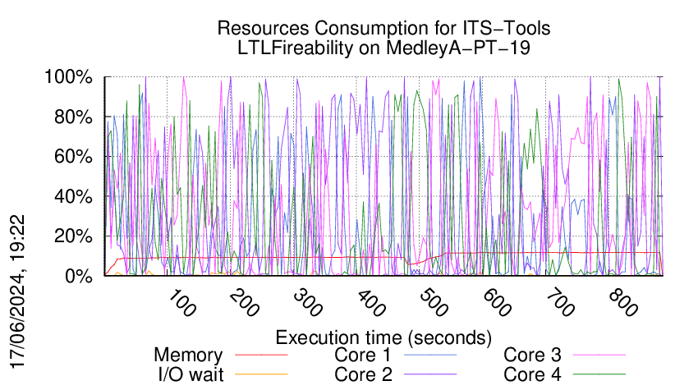Click the chart title 'Resources Consumption for ITS-Tools'
Image resolution: width=698 pixels, height=390 pixels.
coord(383,28)
